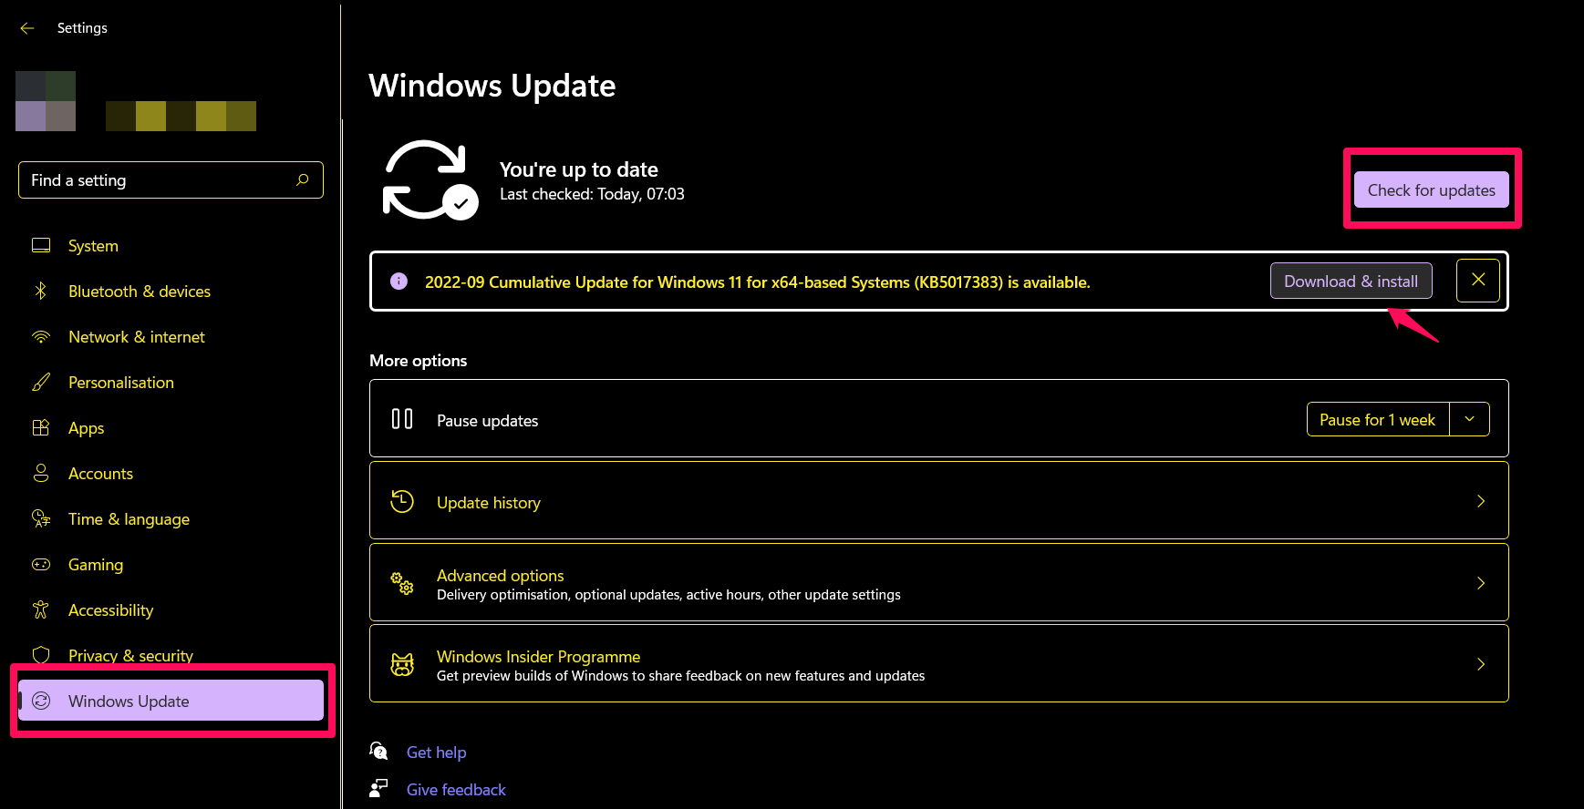Open Accounts settings category
The image size is (1584, 809).
tap(171, 474)
